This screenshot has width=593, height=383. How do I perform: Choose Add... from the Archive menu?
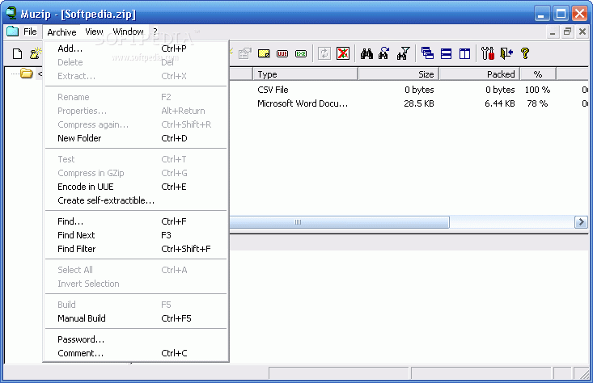(x=136, y=48)
